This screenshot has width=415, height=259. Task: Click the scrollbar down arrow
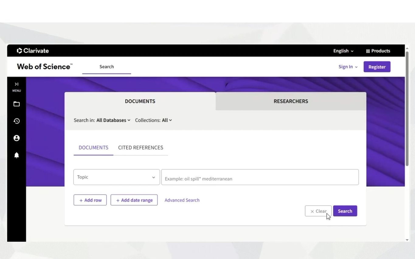pos(407,240)
